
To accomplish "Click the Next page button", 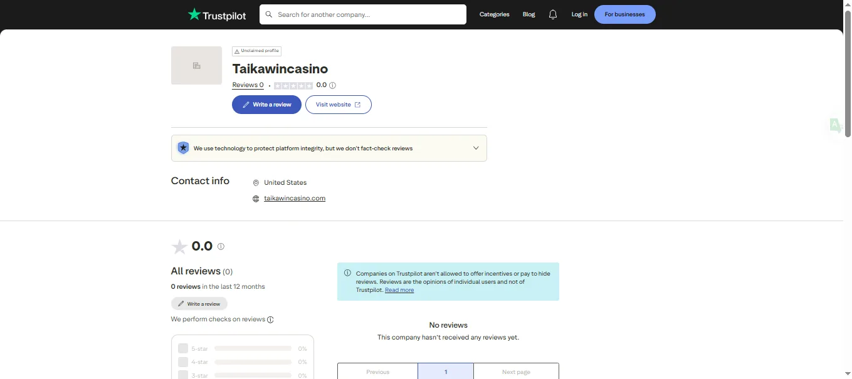I will (516, 371).
